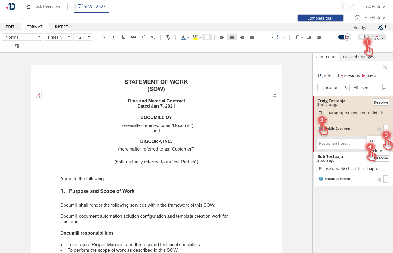Switch to the Tracked Changes tab
Screen dimensions: 393x253
pos(358,57)
